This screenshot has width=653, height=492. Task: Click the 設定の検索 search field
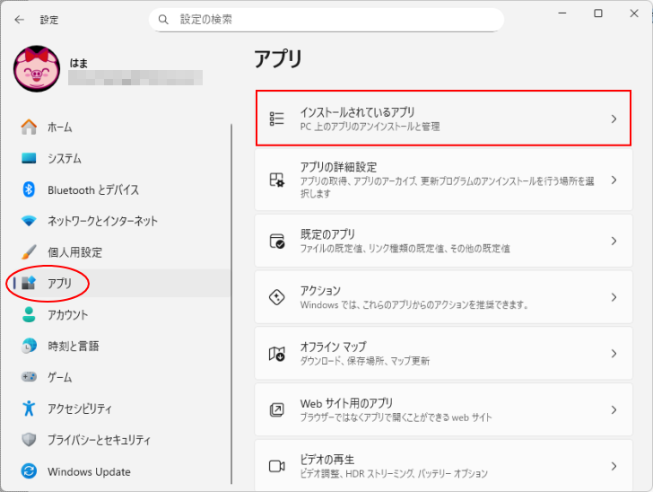[326, 20]
